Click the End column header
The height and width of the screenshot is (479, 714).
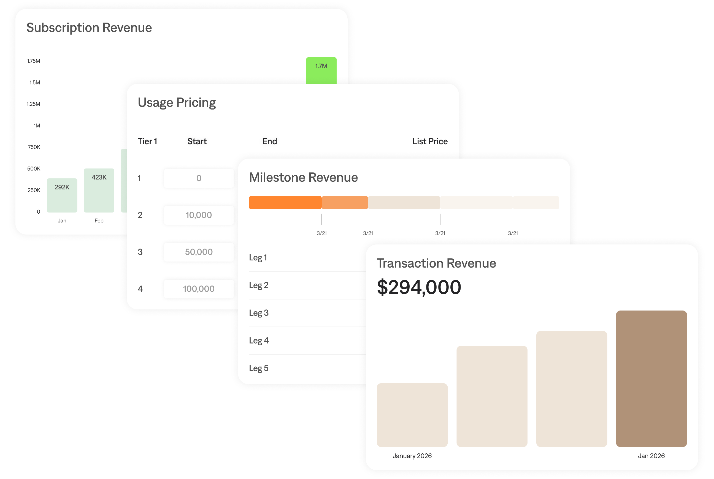tap(269, 141)
